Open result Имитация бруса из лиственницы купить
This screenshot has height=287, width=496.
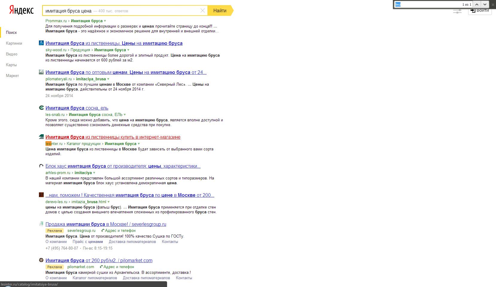[113, 137]
